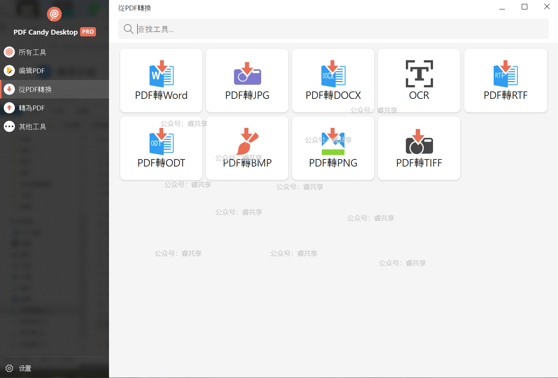The image size is (558, 378).
Task: Click the PDF轉JPG label
Action: tap(247, 96)
